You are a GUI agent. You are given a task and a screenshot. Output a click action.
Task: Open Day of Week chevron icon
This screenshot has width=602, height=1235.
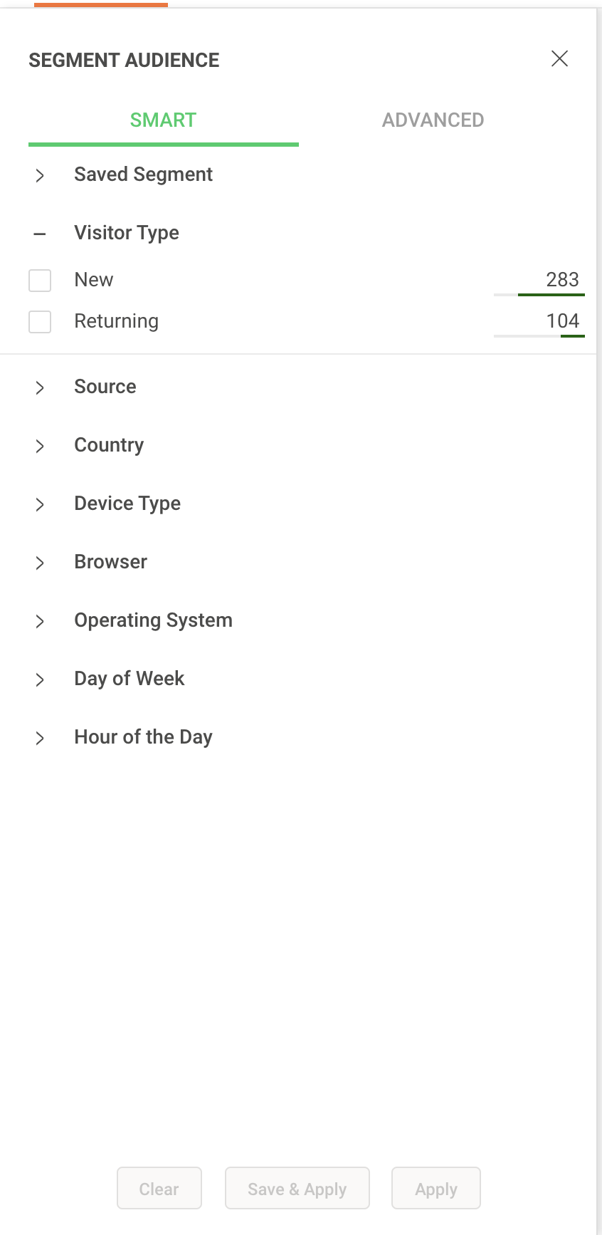click(x=40, y=679)
